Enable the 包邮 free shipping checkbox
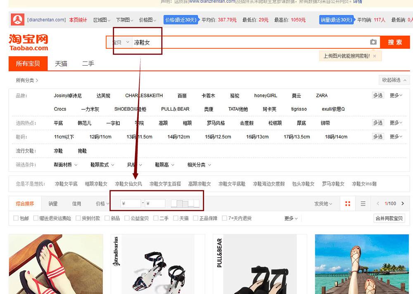 [16, 218]
